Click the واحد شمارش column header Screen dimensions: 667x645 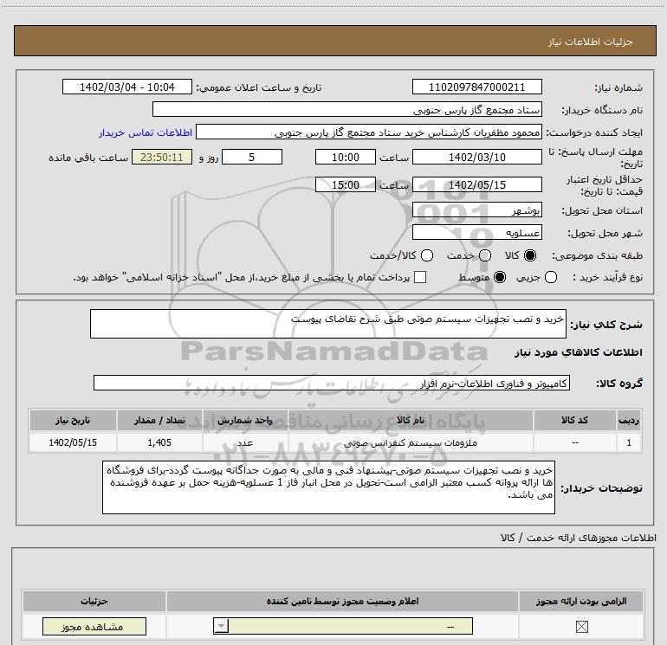click(245, 421)
